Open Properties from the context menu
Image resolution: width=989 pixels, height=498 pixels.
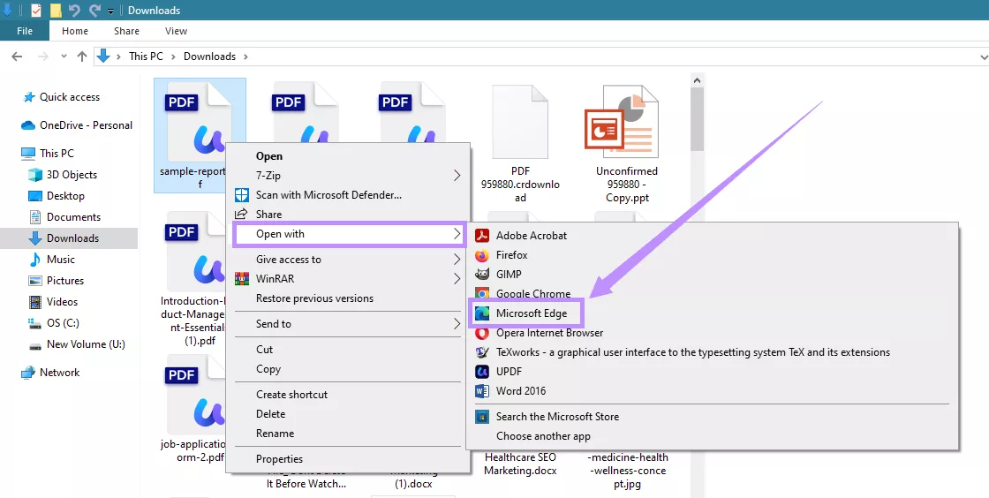pyautogui.click(x=279, y=459)
